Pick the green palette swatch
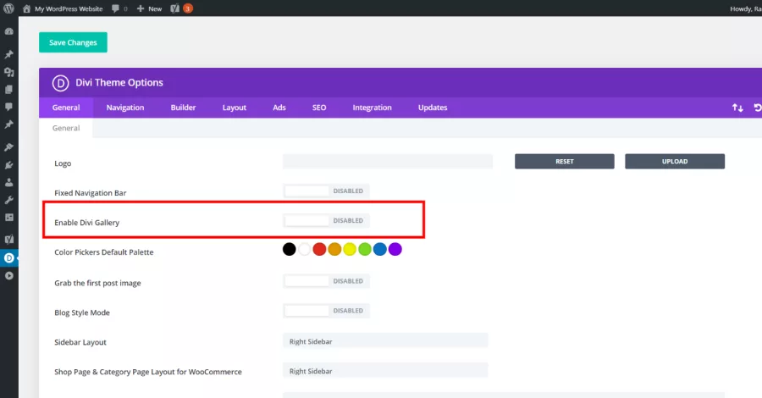Screen dimensions: 762x398 (364, 249)
